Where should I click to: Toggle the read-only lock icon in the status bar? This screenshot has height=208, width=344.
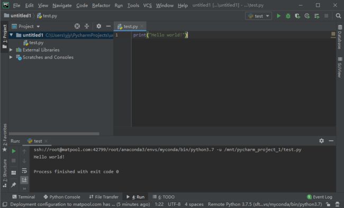(x=328, y=204)
